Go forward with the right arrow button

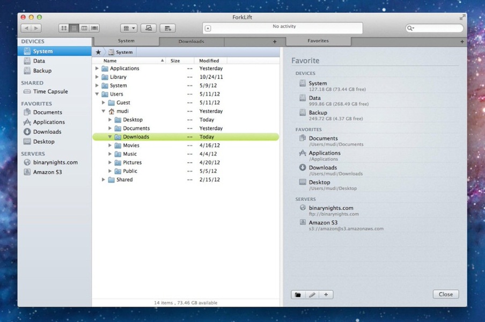tap(36, 28)
